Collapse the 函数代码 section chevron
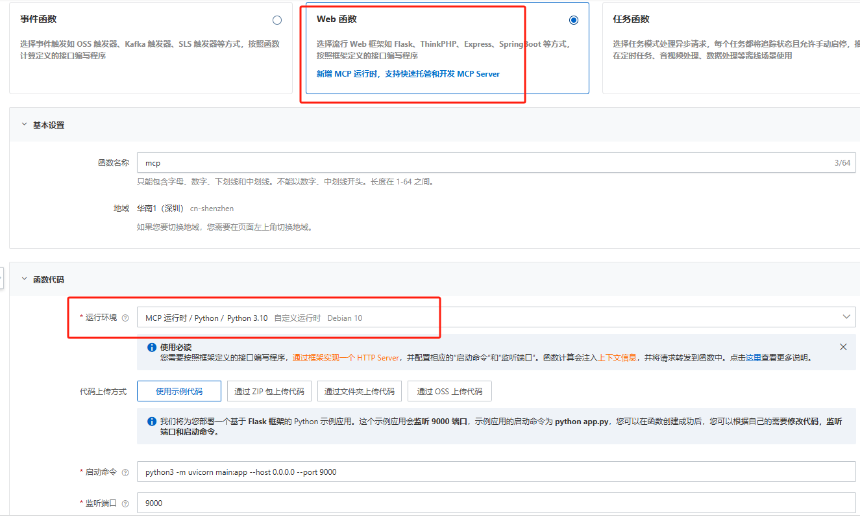The image size is (860, 519). click(x=25, y=279)
